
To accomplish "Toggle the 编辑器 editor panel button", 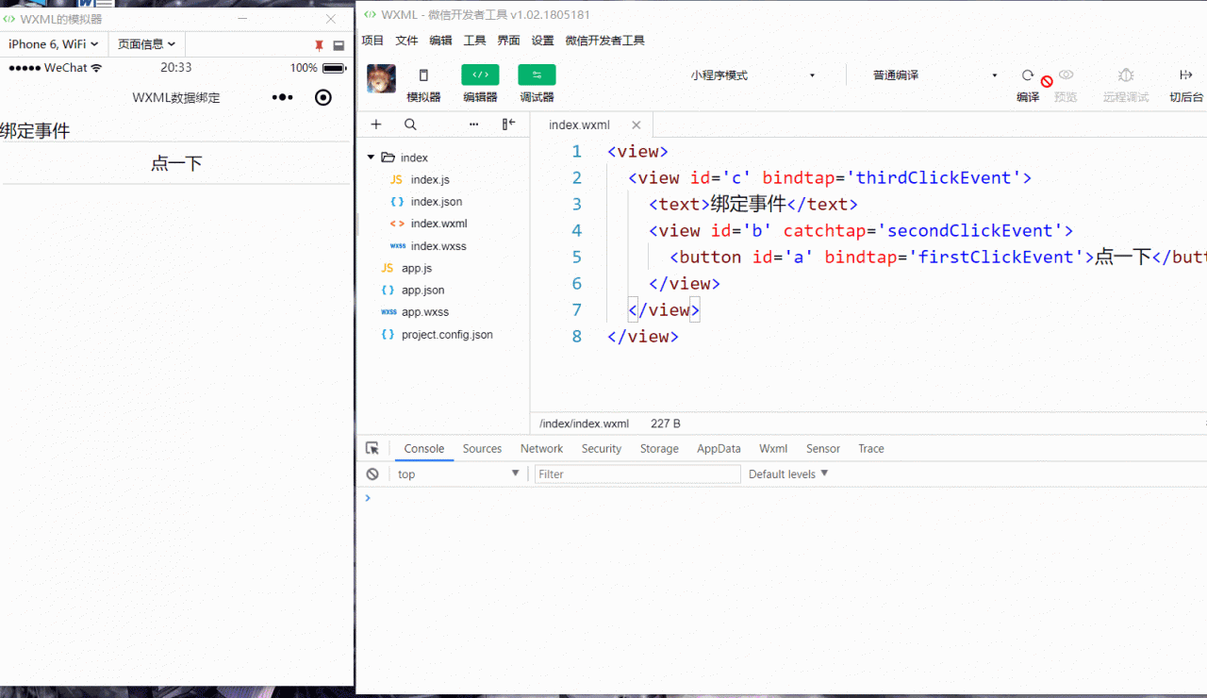I will click(480, 75).
